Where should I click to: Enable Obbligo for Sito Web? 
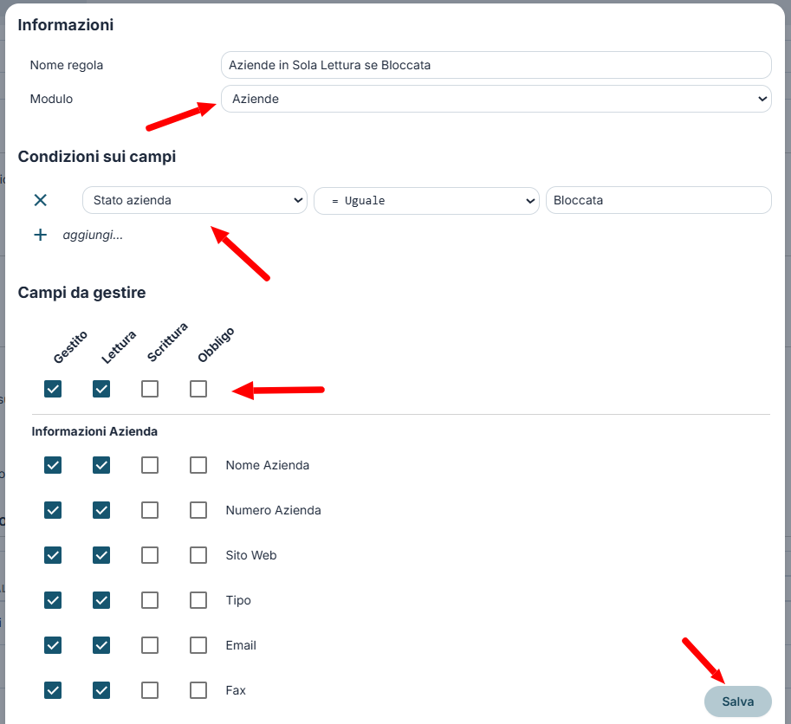pos(198,555)
